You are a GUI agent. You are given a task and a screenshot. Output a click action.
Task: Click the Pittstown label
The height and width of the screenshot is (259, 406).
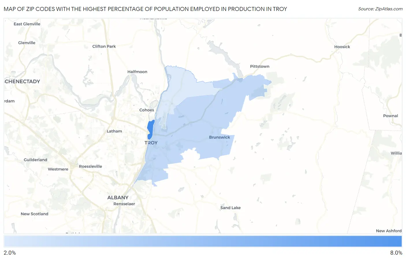tap(260, 66)
